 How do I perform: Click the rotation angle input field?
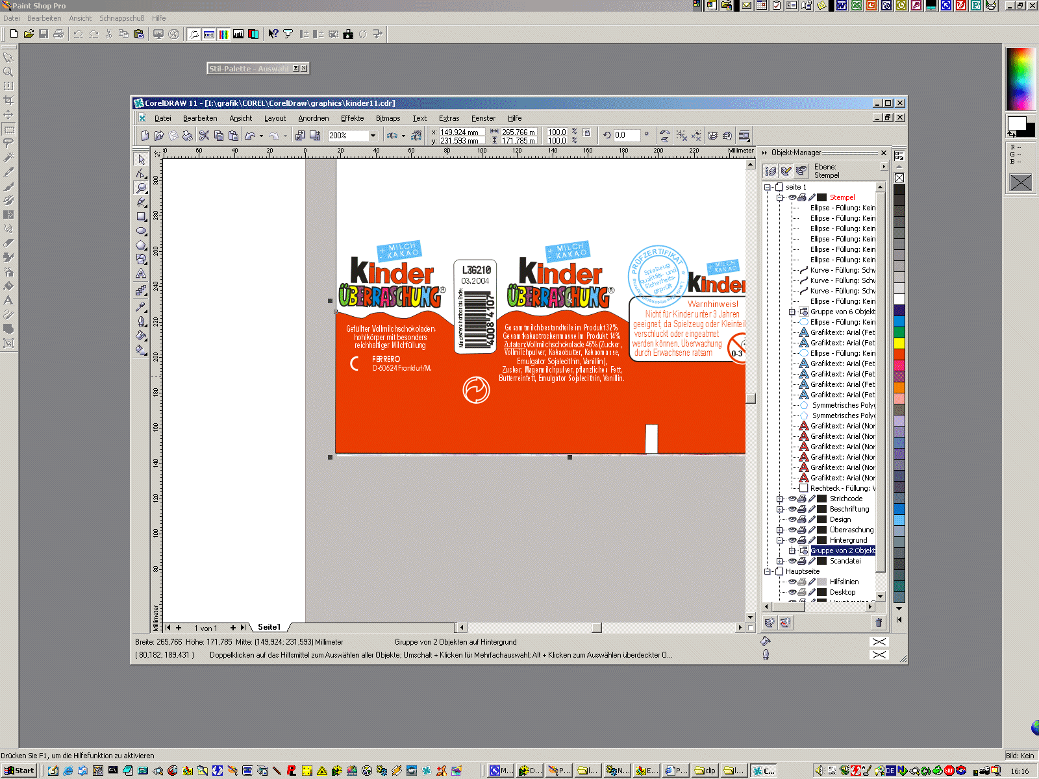[627, 135]
